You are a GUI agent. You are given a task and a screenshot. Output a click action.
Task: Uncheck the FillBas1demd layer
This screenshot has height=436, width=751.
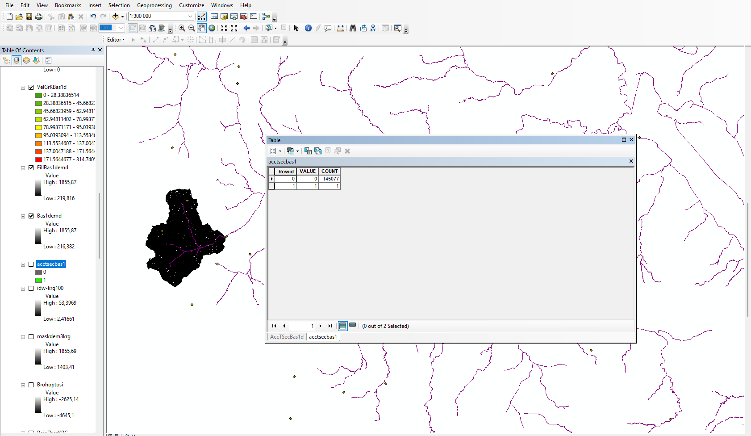click(31, 168)
